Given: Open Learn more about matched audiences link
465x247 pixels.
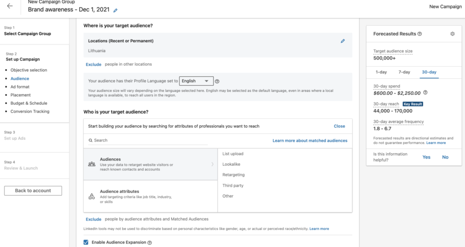Looking at the screenshot, I should (x=310, y=141).
